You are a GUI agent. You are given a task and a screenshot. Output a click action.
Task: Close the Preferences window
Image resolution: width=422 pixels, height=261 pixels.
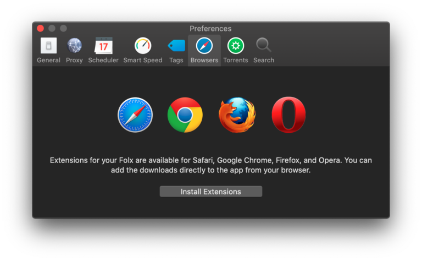[41, 29]
